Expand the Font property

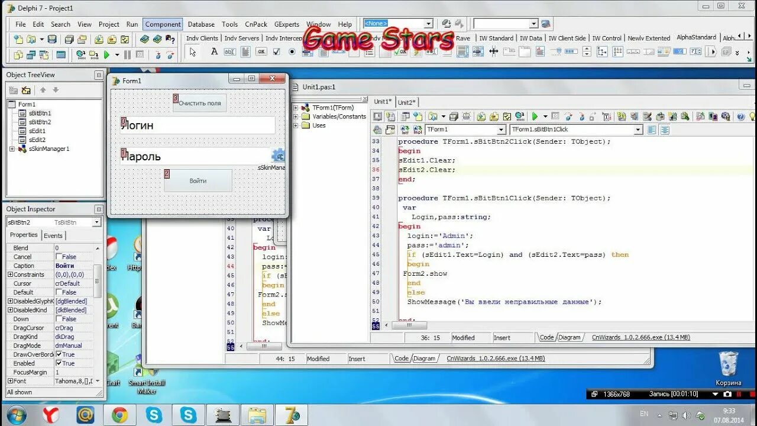pos(10,381)
